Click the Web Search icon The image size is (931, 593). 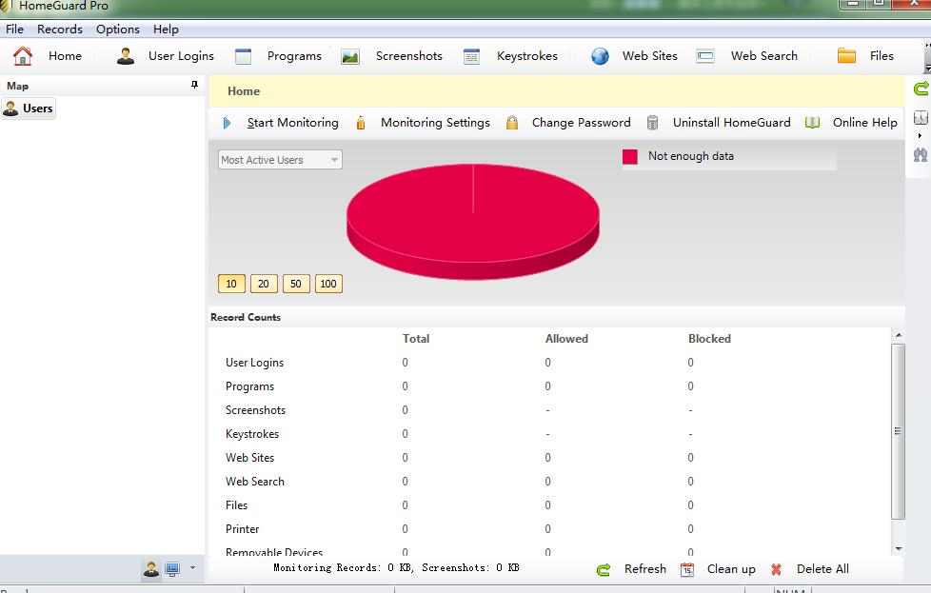pyautogui.click(x=704, y=56)
